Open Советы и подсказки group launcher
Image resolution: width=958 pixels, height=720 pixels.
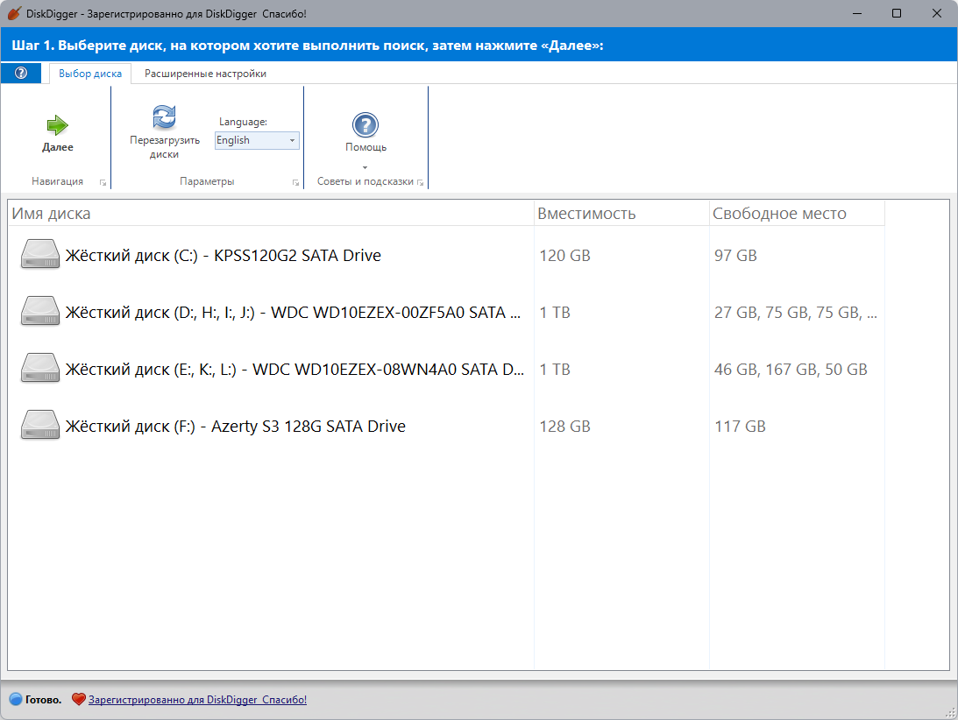[421, 182]
